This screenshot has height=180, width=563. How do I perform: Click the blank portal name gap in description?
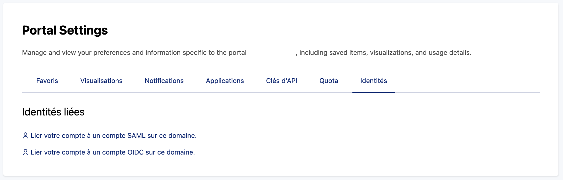(x=271, y=53)
